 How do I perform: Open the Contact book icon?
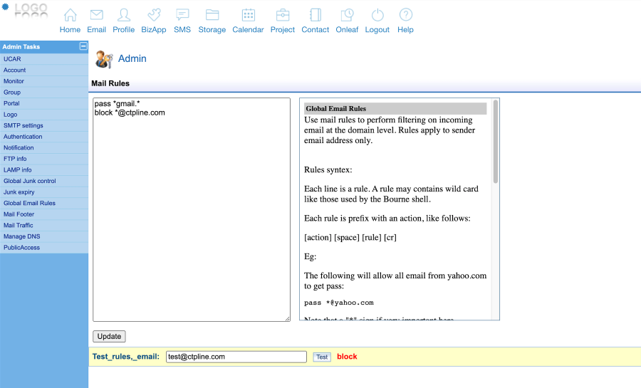(x=315, y=15)
